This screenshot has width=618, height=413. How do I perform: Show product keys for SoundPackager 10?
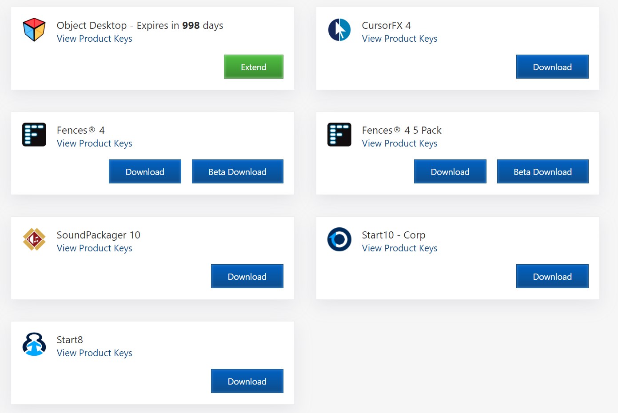[x=95, y=248]
